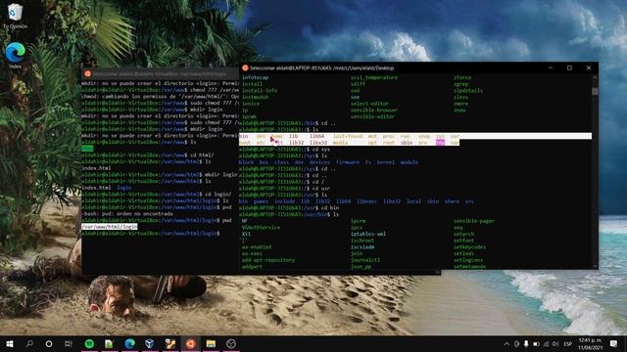Image resolution: width=627 pixels, height=352 pixels.
Task: Click the LAPTOP terminal title bar text
Action: 322,67
